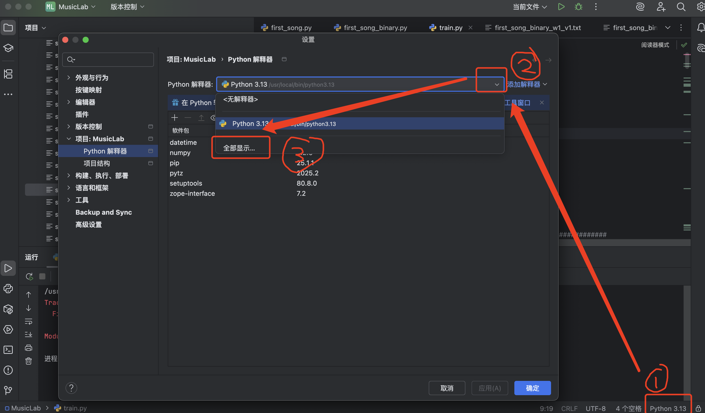Add a package with the plus icon

pos(174,118)
